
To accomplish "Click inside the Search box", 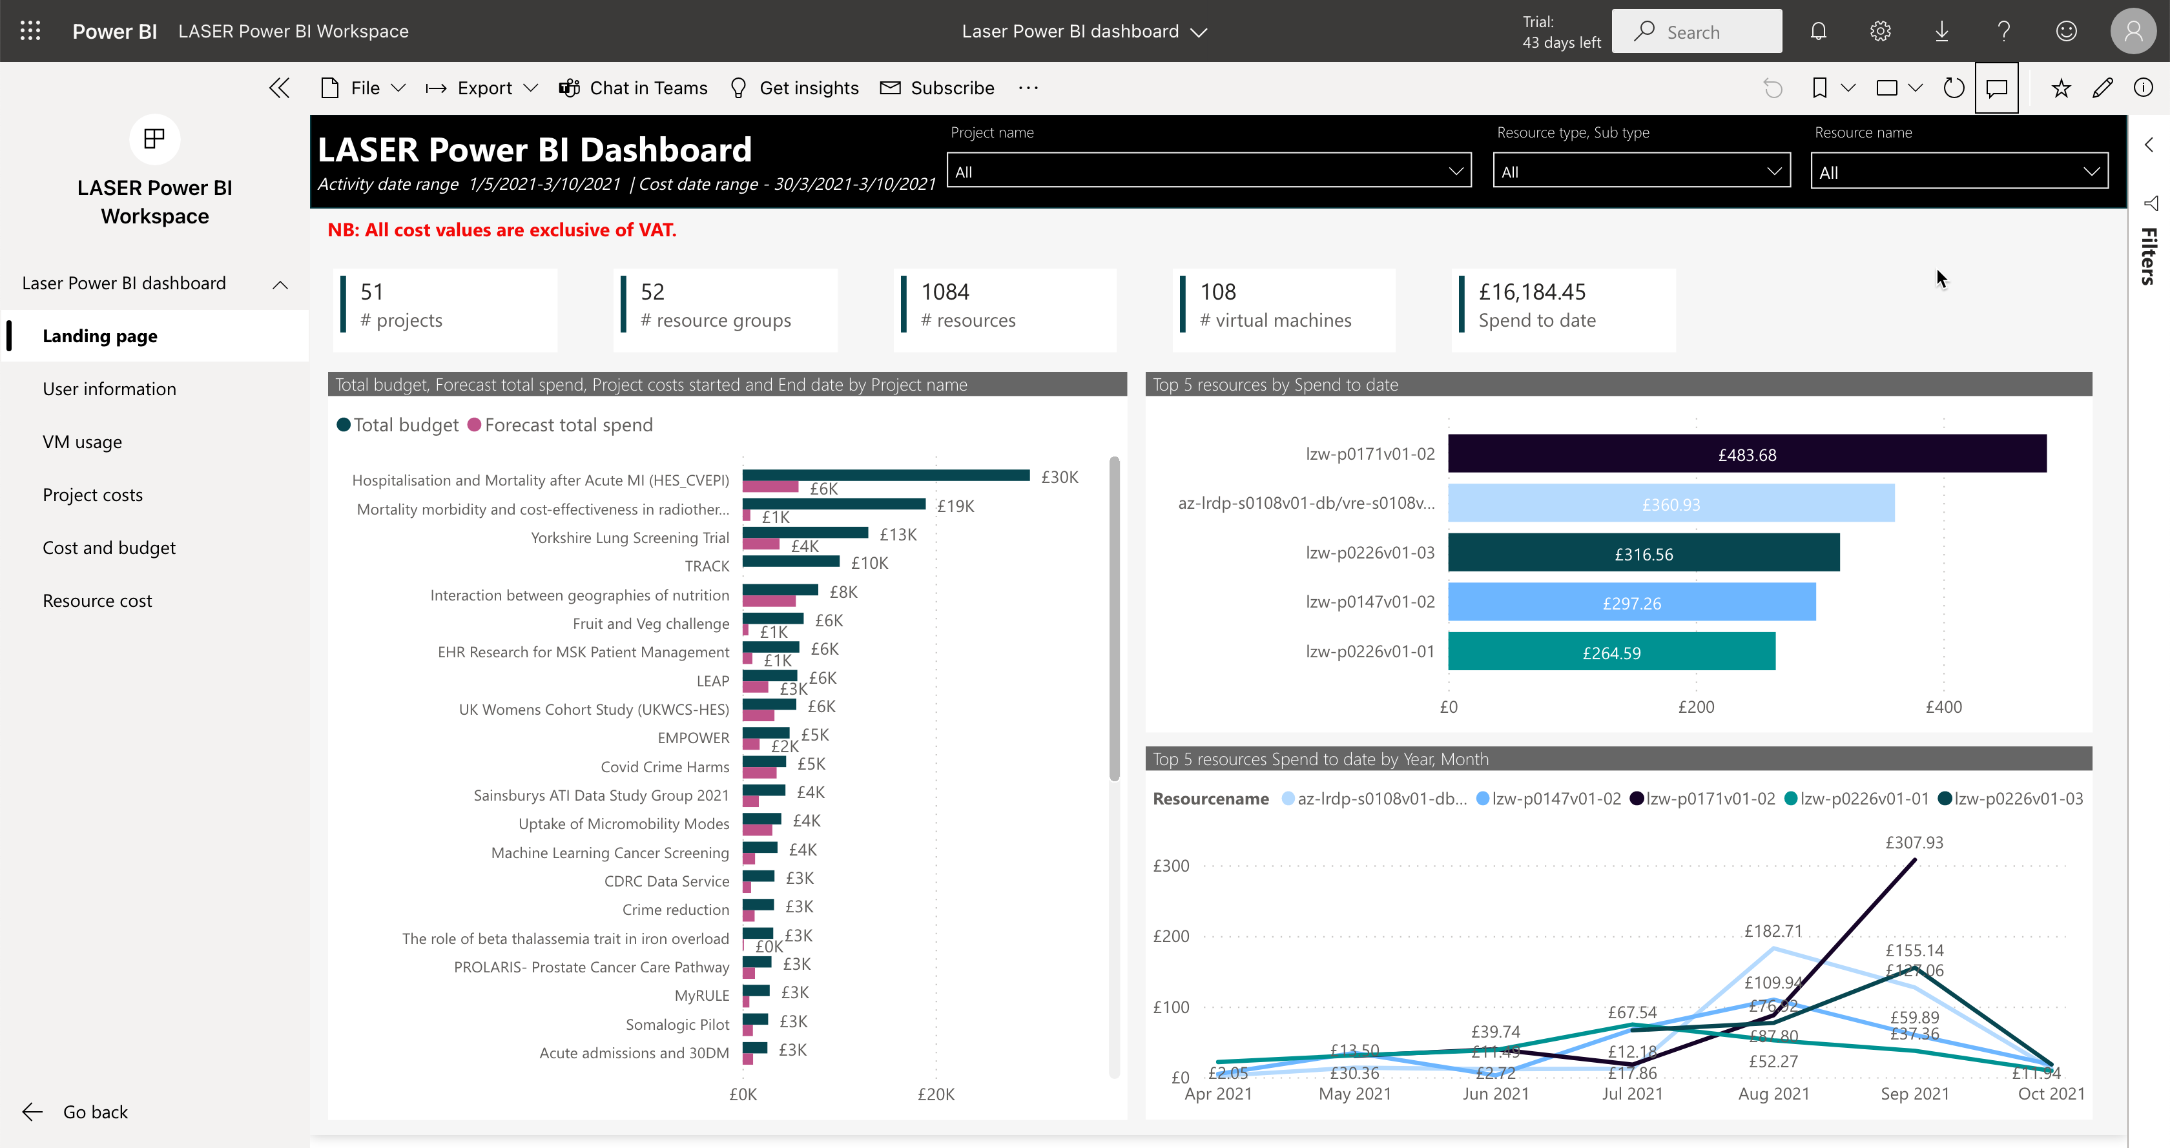I will (1697, 31).
